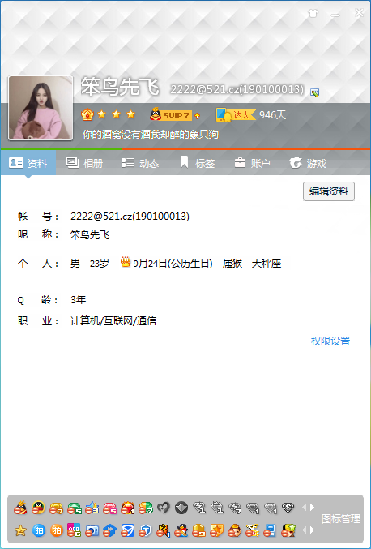Click the profile avatar photo
This screenshot has width=371, height=549.
coord(41,108)
